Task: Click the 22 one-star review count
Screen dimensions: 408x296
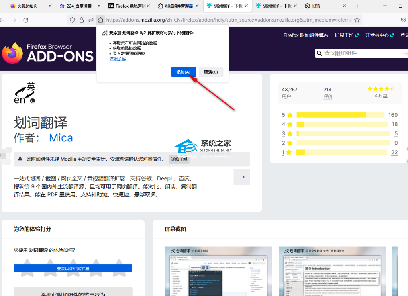Action: click(x=394, y=152)
